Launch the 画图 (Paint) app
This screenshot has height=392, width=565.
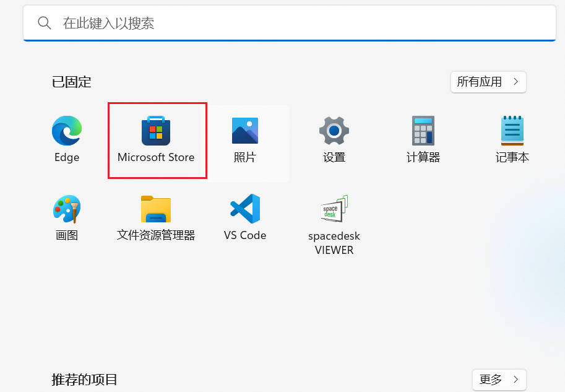pyautogui.click(x=67, y=209)
